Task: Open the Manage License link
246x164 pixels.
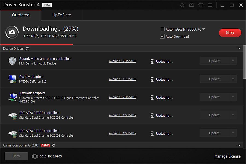Action: tap(227, 156)
